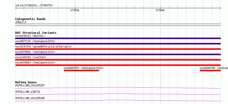
Task: Select the red bar under nsv6478547
Action: click(118, 65)
